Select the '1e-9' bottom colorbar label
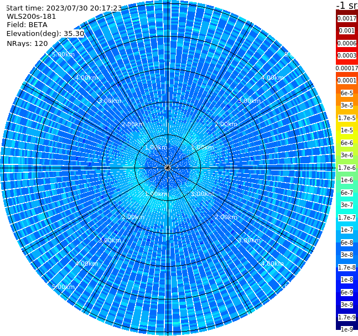Image resolution: width=358 pixels, height=336 pixels. point(347,329)
